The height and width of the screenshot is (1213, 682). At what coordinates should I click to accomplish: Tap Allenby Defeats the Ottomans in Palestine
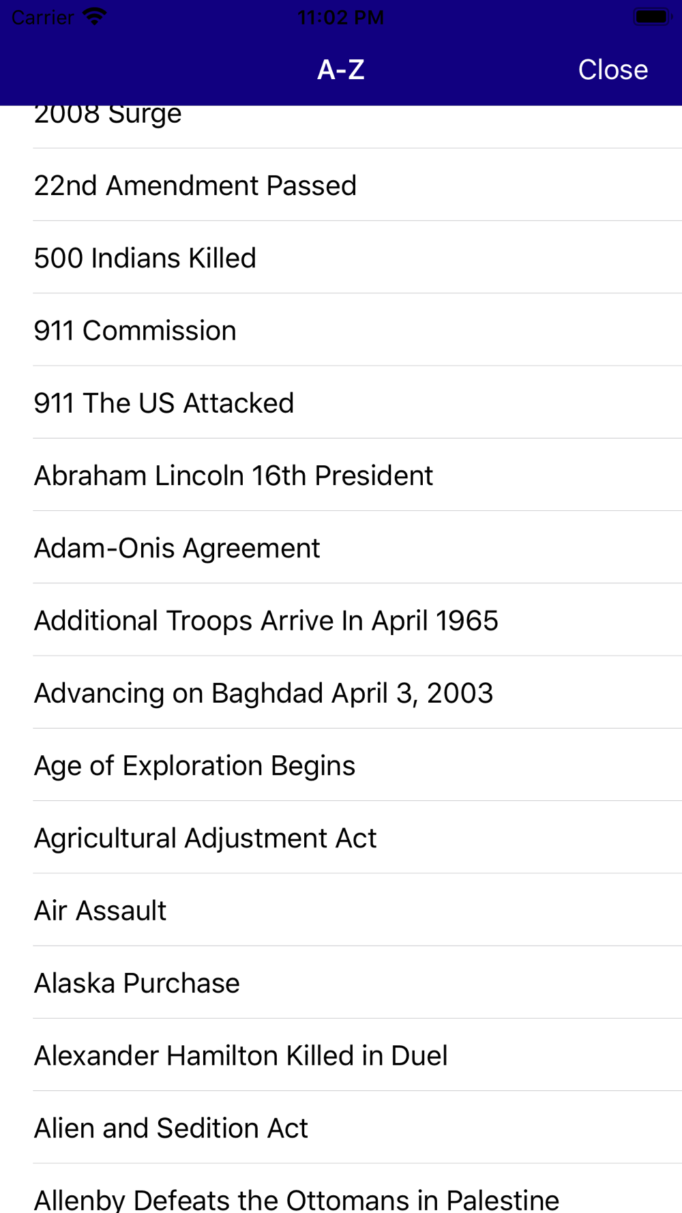(297, 1198)
